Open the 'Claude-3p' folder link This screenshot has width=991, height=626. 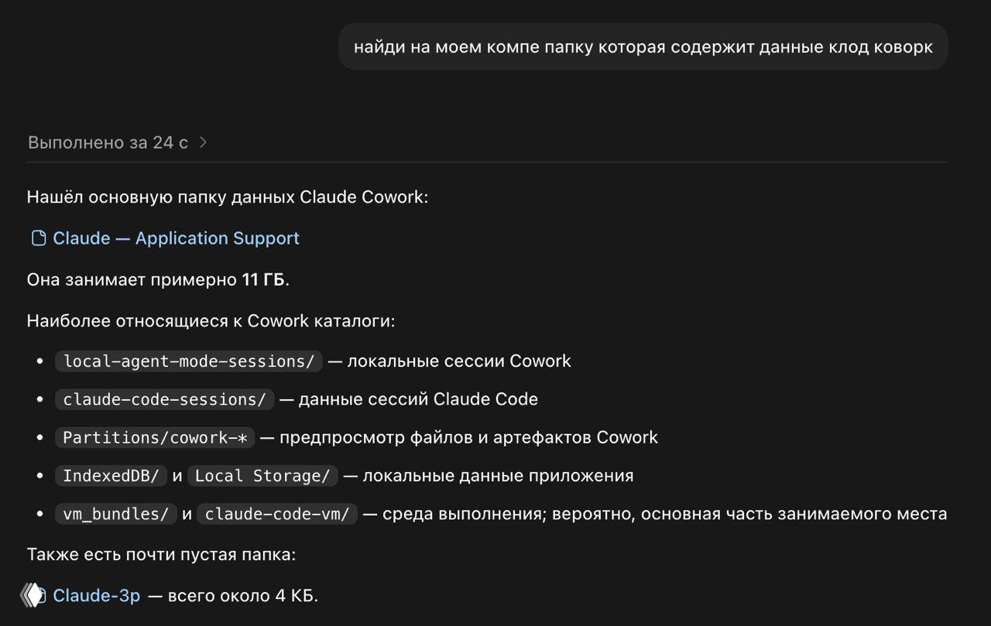coord(97,596)
